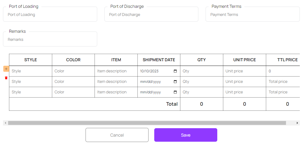Select second row Color input
The image size is (307, 148).
pos(73,82)
